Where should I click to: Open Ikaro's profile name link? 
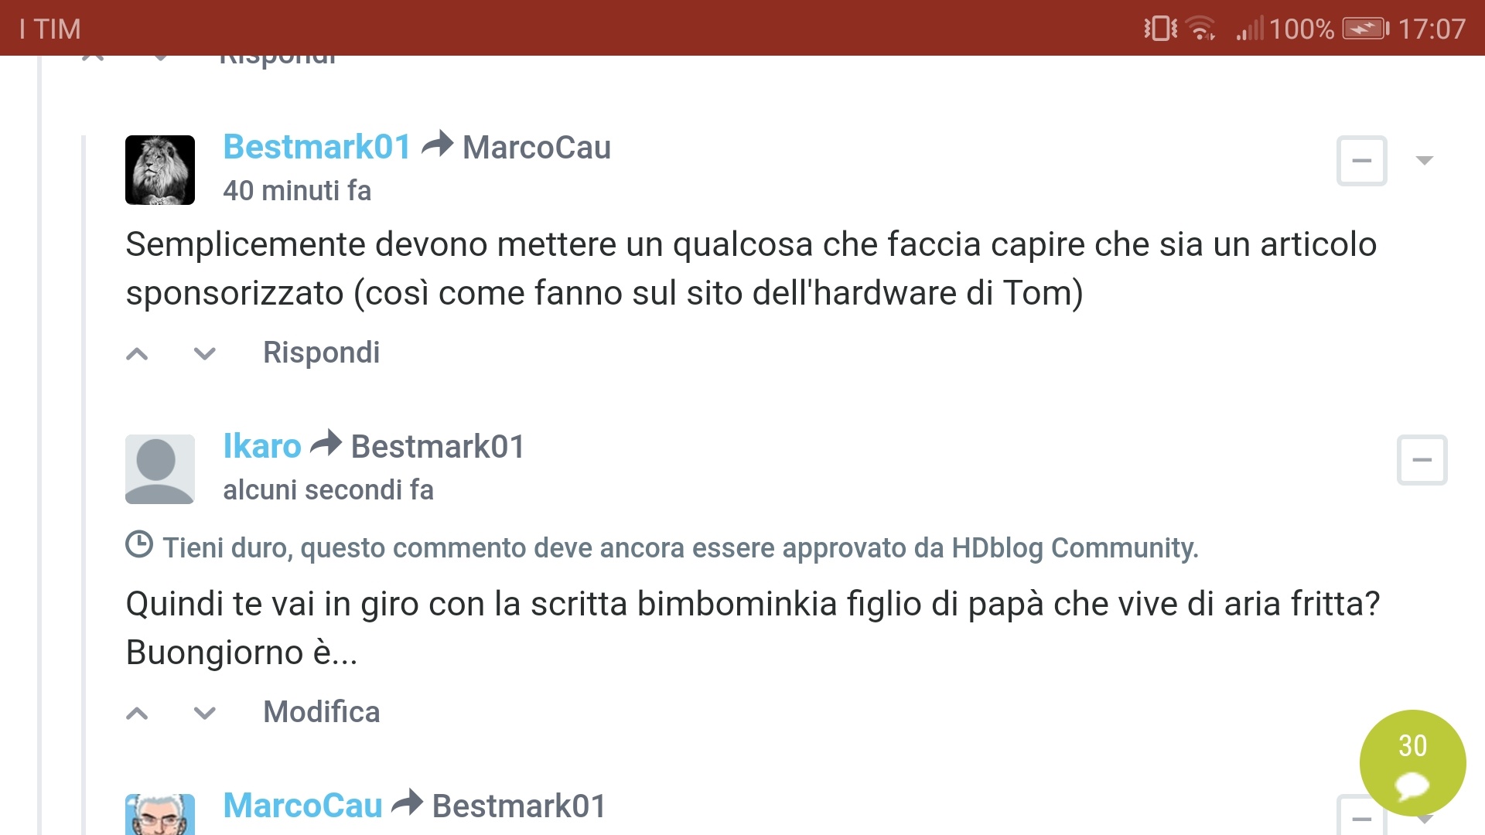[261, 446]
